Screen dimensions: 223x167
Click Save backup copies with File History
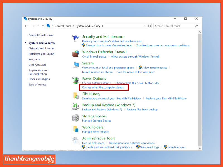click(111, 99)
